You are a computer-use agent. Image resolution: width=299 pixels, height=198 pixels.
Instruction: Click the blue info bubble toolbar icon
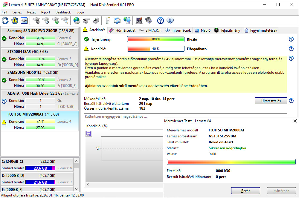point(170,21)
